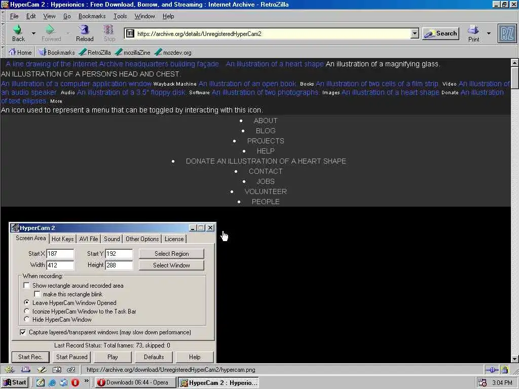Launch Internet Explorer from Quick Launch
Viewport: 519px width, 389px height.
coord(52,383)
